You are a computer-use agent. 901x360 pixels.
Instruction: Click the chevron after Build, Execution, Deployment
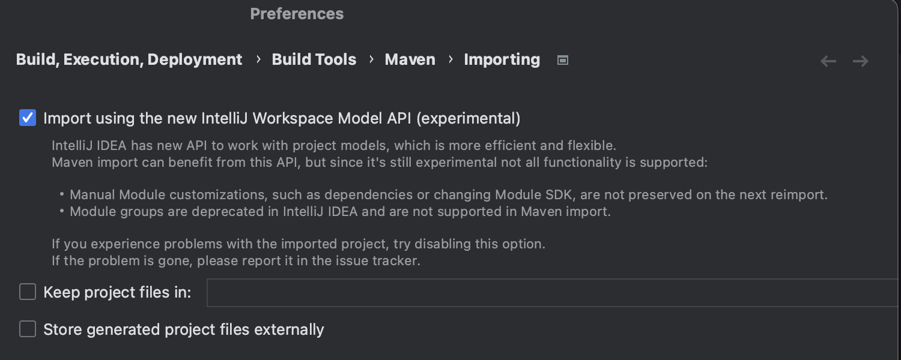pos(258,59)
